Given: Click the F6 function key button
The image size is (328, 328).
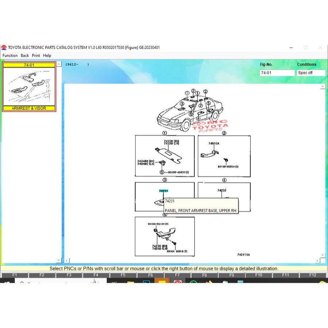Looking at the screenshot, I should [150, 275].
